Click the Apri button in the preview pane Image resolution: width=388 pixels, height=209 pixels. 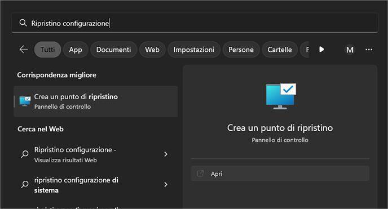(x=280, y=174)
